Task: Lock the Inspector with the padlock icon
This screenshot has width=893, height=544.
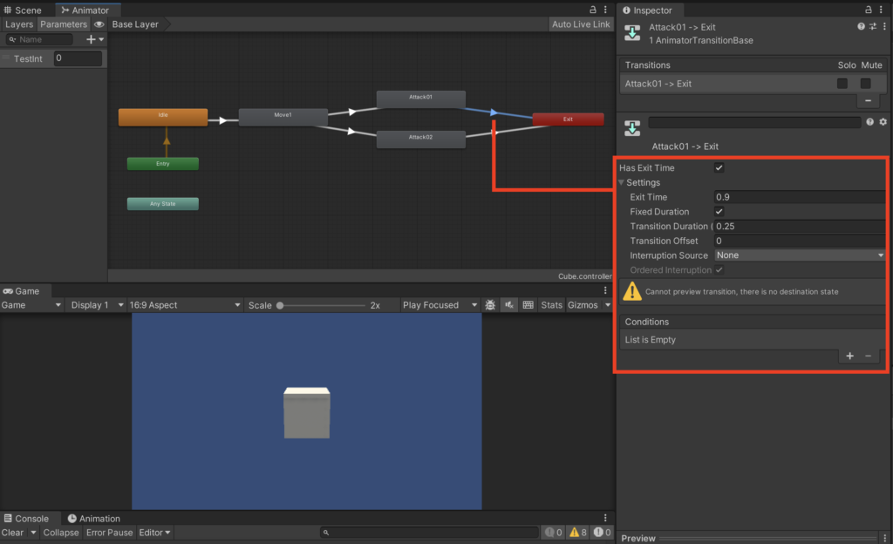Action: tap(869, 9)
